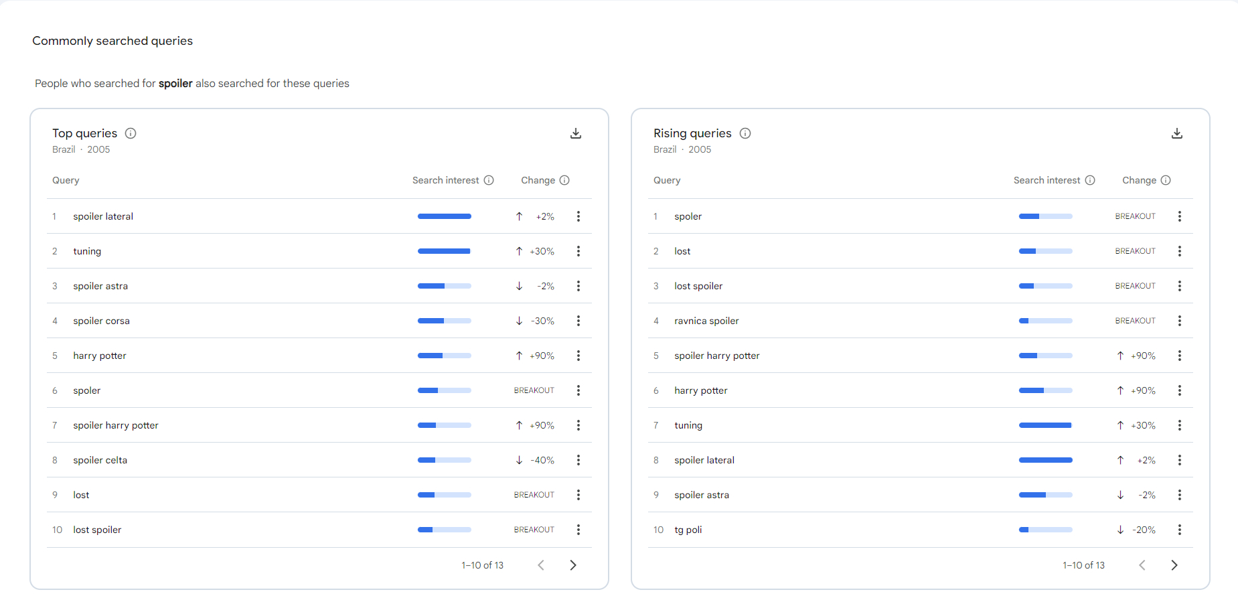Expand options menu for spoler in Rising queries
The width and height of the screenshot is (1238, 602).
click(1179, 216)
